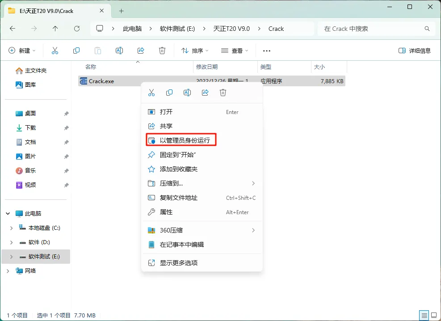Expand 软件测试 (E:) in tree

tap(11, 257)
